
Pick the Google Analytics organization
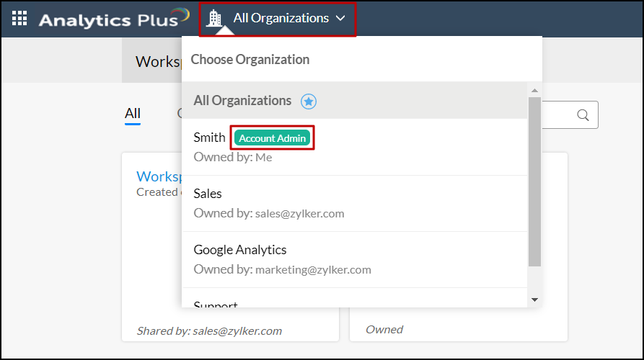[240, 250]
